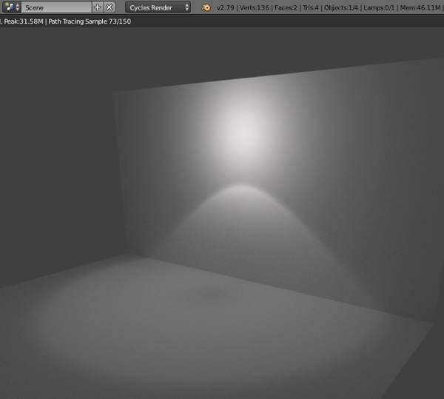Click Path Tracing Sample 73/150 status

point(90,21)
